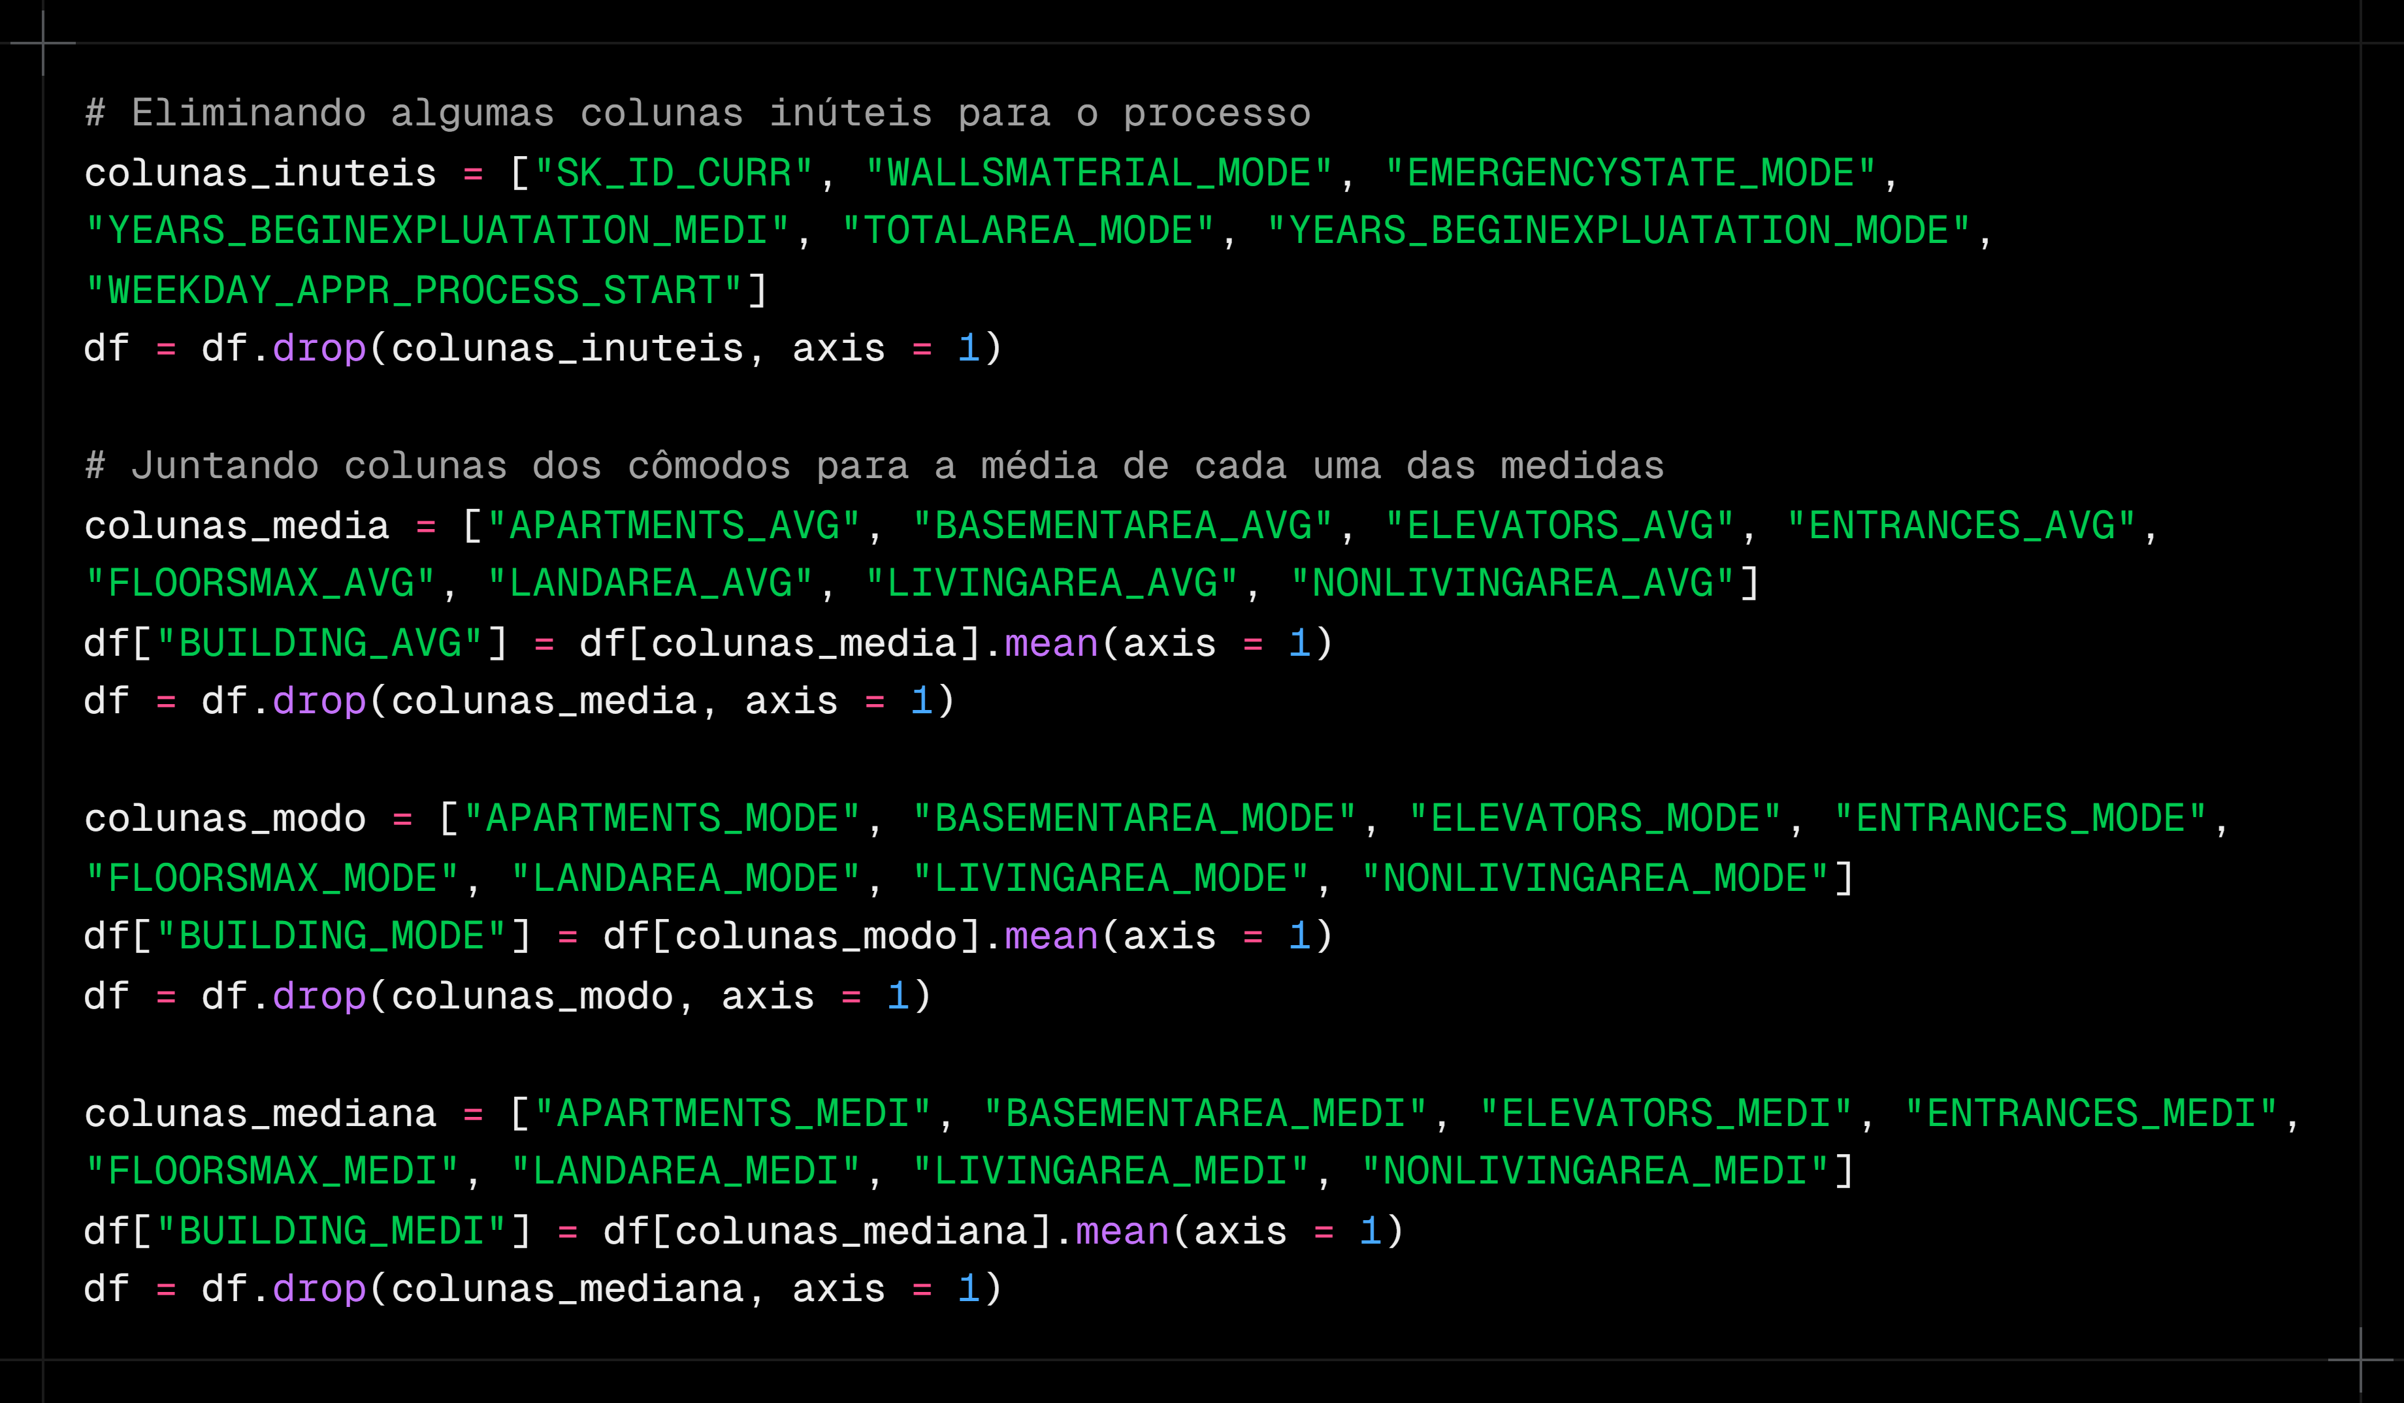
Task: Click the string "APARTMENTS_MEDI"
Action: (x=733, y=1114)
